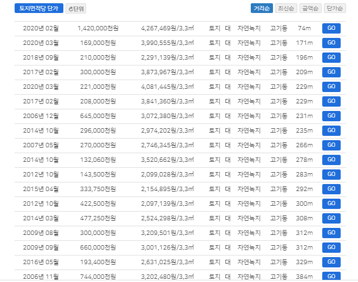Click the 3,841,360원/3.3㎡ value

click(x=167, y=101)
